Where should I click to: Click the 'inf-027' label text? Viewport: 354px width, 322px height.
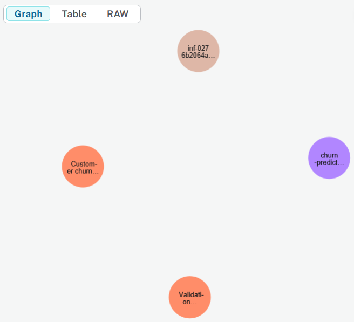[198, 48]
